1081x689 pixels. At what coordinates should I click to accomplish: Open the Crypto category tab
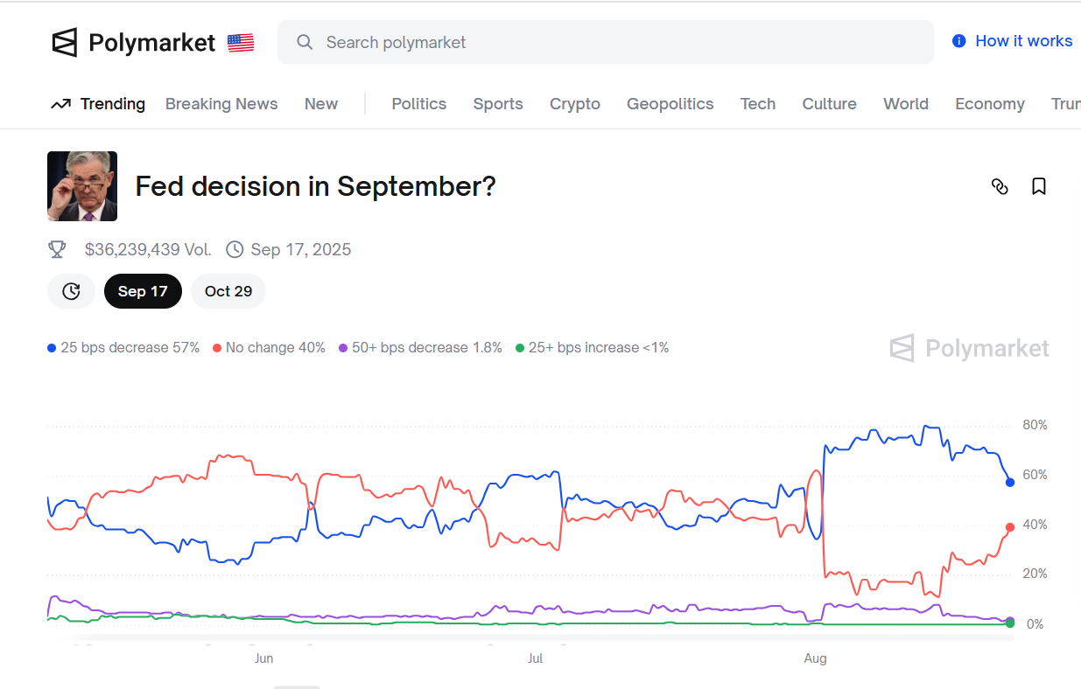(x=574, y=104)
